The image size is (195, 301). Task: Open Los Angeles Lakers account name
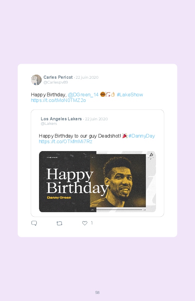tap(61, 119)
